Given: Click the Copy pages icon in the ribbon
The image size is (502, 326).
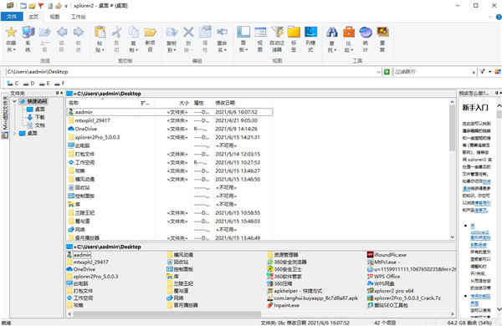Looking at the screenshot, I should pos(134,32).
